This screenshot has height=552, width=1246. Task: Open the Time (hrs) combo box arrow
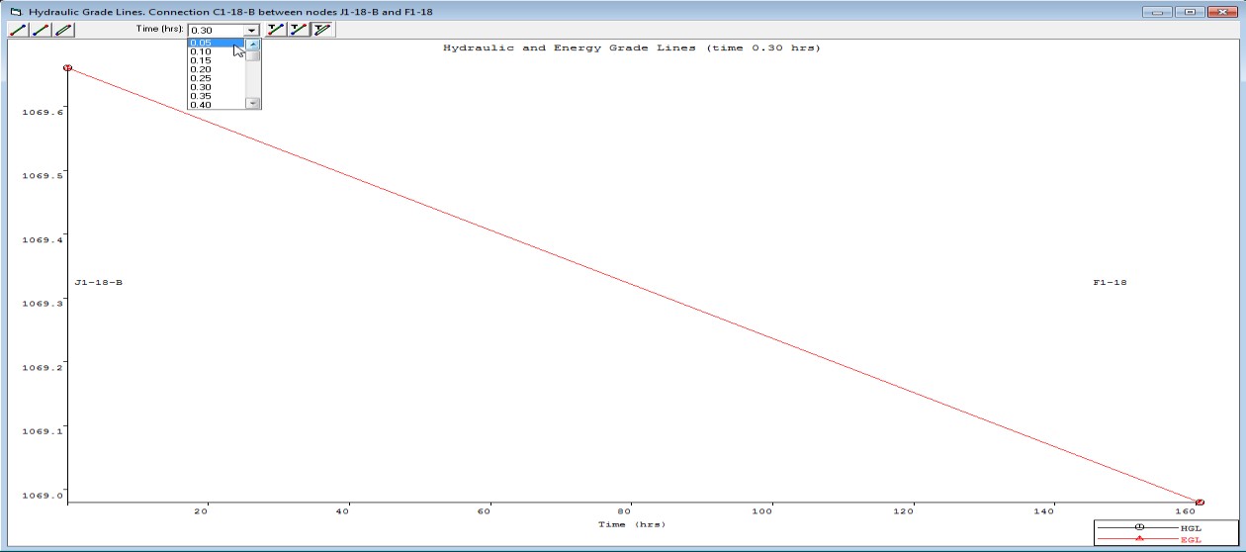tap(251, 31)
